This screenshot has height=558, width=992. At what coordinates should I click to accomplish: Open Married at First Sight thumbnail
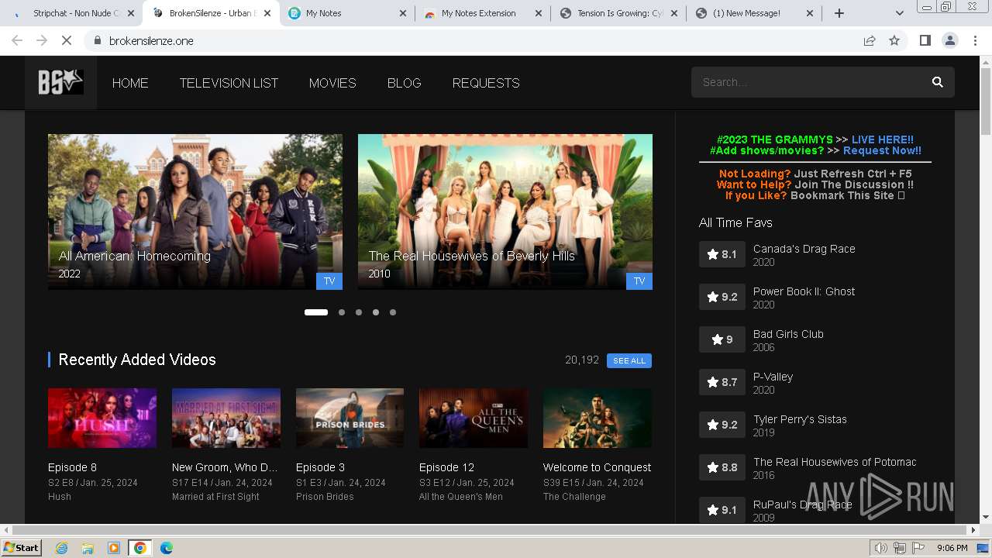click(x=226, y=418)
